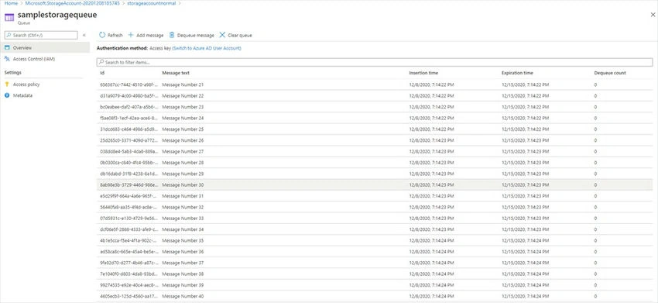Click the Access policy key icon
This screenshot has width=658, height=303.
pyautogui.click(x=7, y=84)
